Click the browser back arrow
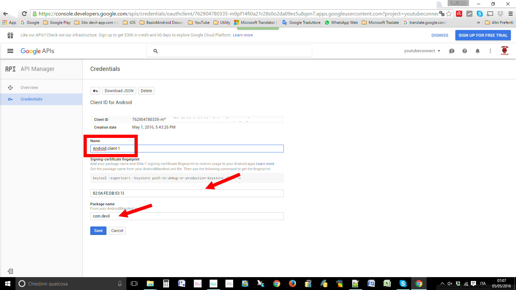 point(5,14)
